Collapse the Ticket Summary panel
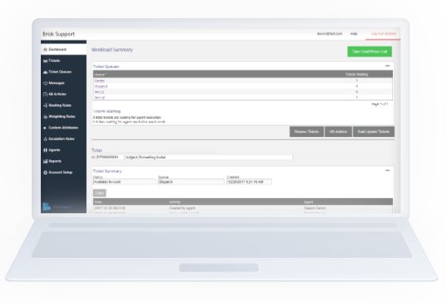446x304 pixels. [x=387, y=170]
